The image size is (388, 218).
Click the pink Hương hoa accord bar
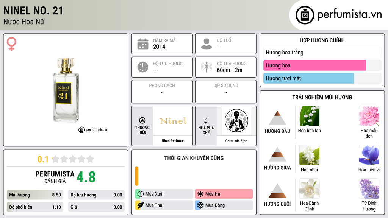pos(322,65)
